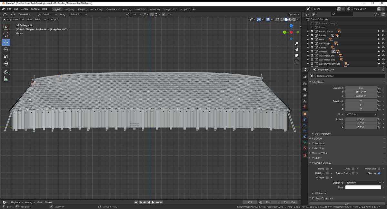Expand the Delta Transform panel
This screenshot has height=209, width=387.
[x=323, y=133]
